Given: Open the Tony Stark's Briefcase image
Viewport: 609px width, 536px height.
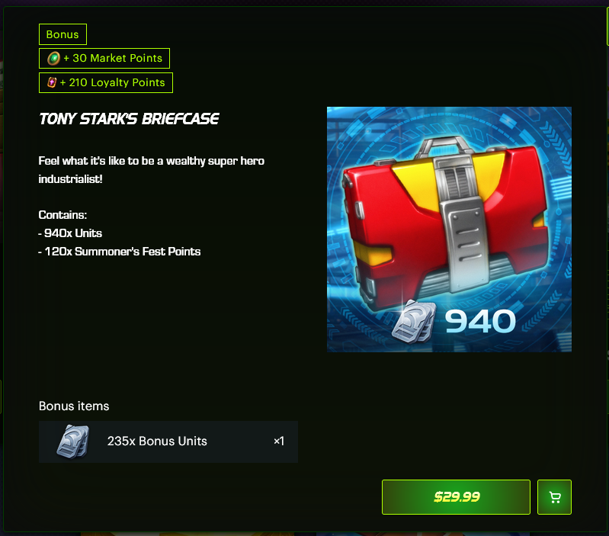Looking at the screenshot, I should (x=449, y=229).
